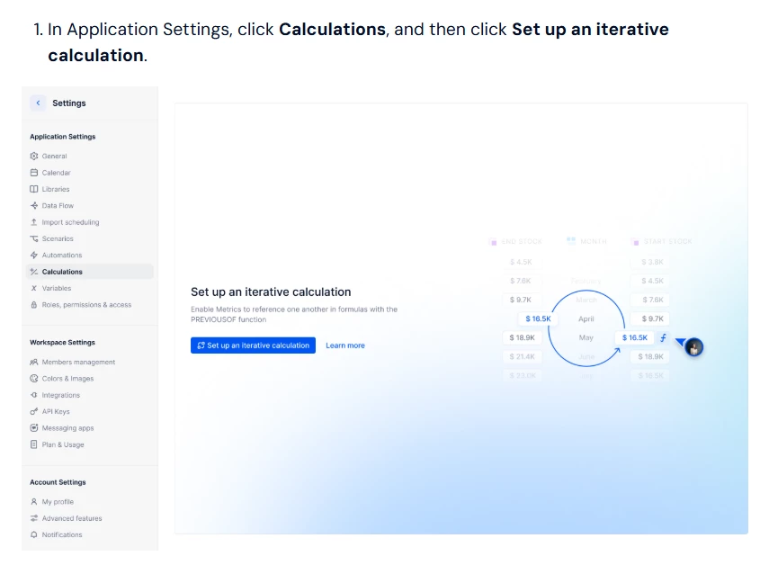Follow the Learn more link
This screenshot has width=778, height=565.
[345, 345]
